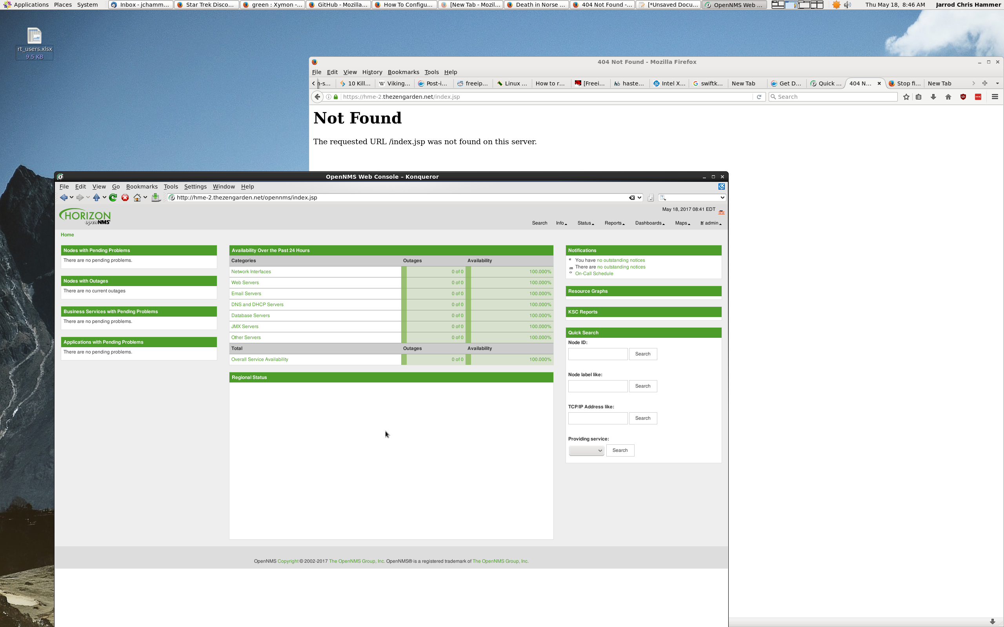Image resolution: width=1004 pixels, height=627 pixels.
Task: Open On-Call Schedule link
Action: pos(594,274)
